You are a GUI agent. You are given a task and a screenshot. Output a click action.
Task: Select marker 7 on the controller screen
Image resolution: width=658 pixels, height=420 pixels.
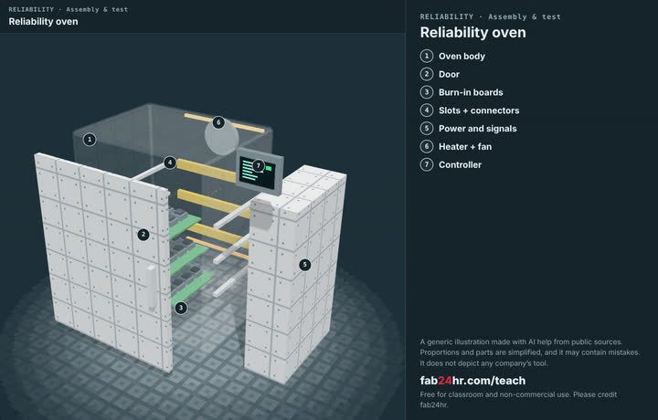point(258,165)
